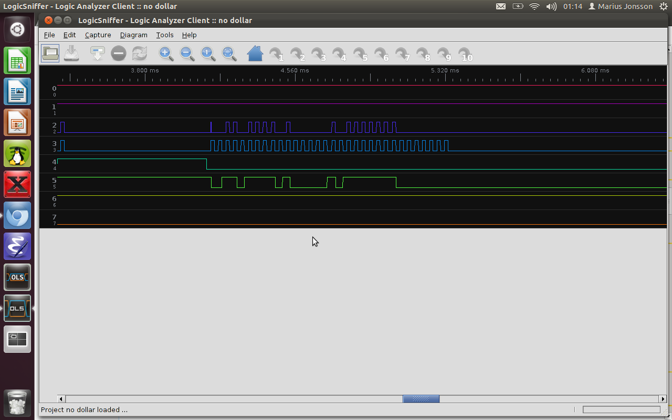Click status text 'Project no dollar loaded ...'
672x420 pixels.
pyautogui.click(x=84, y=409)
